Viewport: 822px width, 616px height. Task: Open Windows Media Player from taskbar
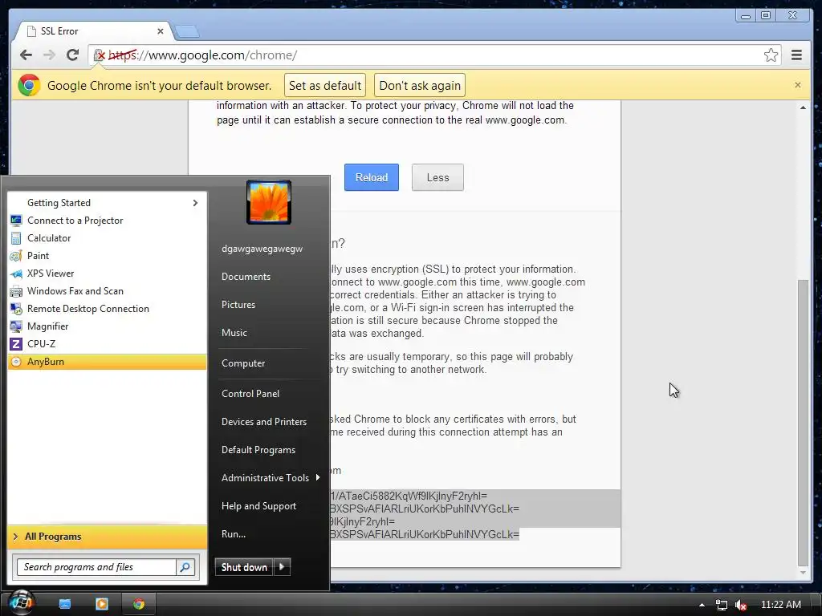pyautogui.click(x=102, y=604)
